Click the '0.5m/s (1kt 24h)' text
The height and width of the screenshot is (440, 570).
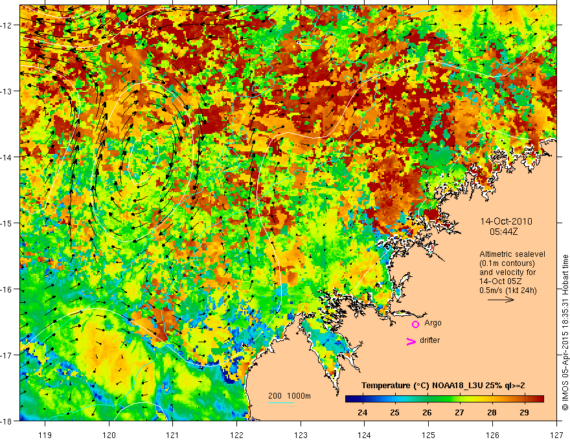[508, 291]
